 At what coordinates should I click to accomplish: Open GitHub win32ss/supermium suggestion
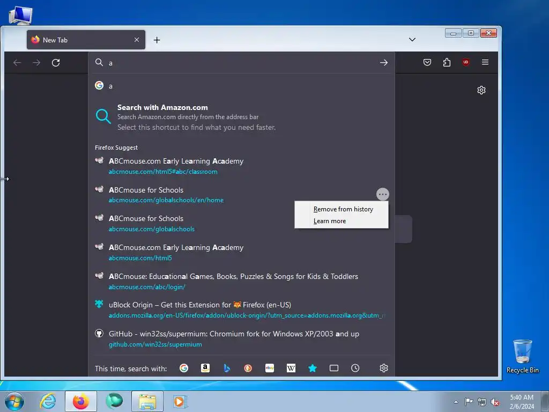[x=242, y=339]
